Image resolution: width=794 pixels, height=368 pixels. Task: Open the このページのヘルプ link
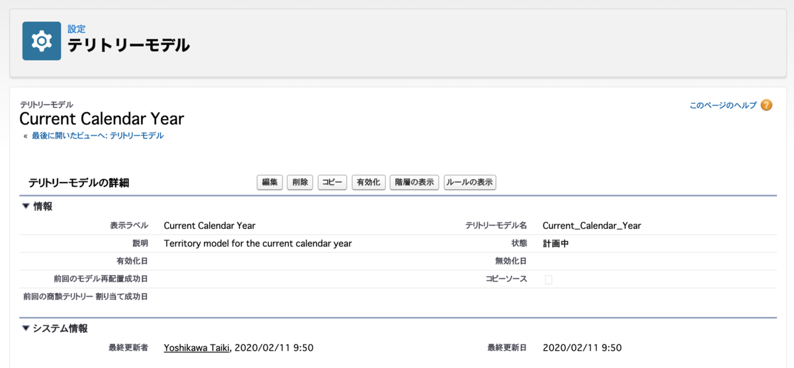723,105
